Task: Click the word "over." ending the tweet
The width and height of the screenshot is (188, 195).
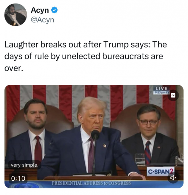Action: coord(14,68)
